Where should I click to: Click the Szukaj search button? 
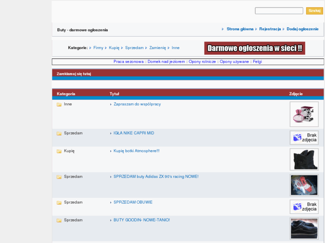click(314, 11)
